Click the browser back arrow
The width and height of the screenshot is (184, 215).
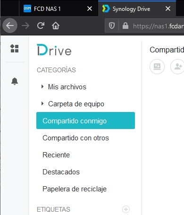click(x=10, y=26)
